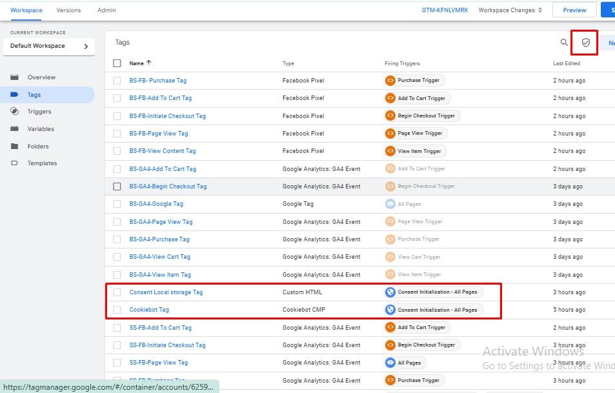The width and height of the screenshot is (615, 393).
Task: Click the Variables icon in the sidebar
Action: click(14, 129)
